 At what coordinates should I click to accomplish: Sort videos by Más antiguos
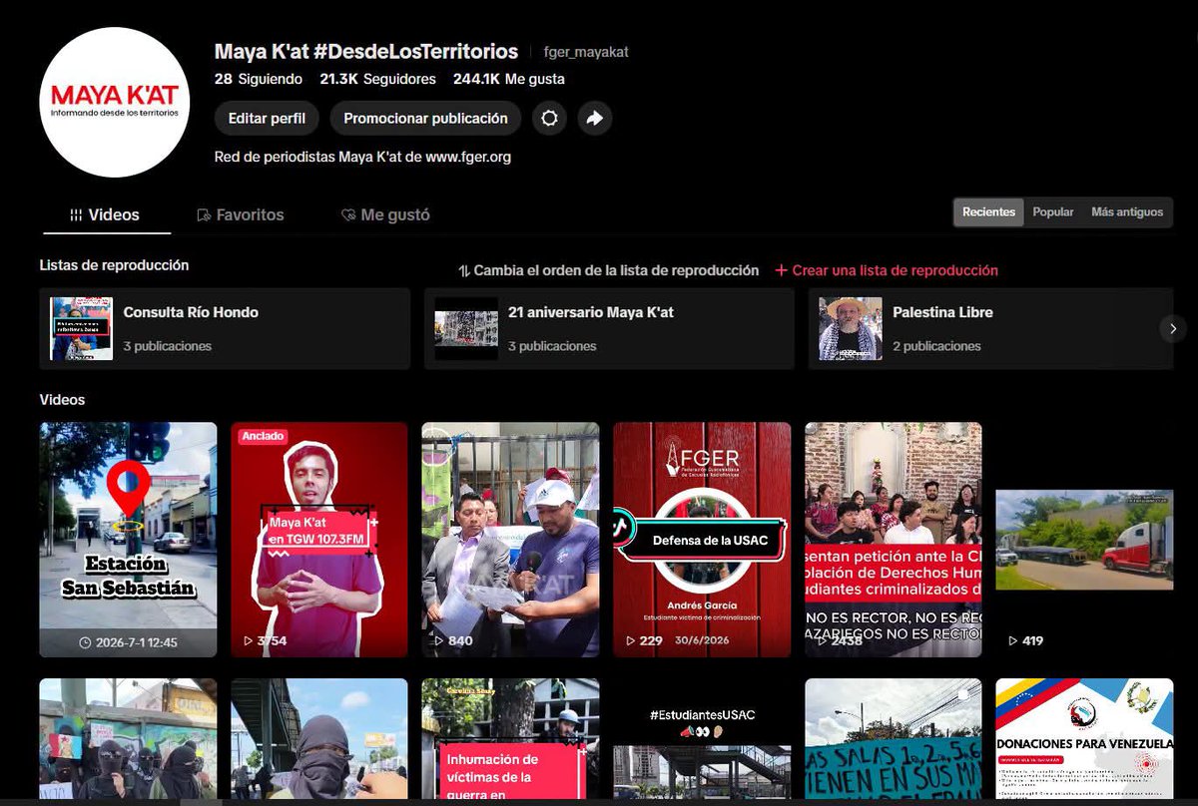pyautogui.click(x=1127, y=211)
